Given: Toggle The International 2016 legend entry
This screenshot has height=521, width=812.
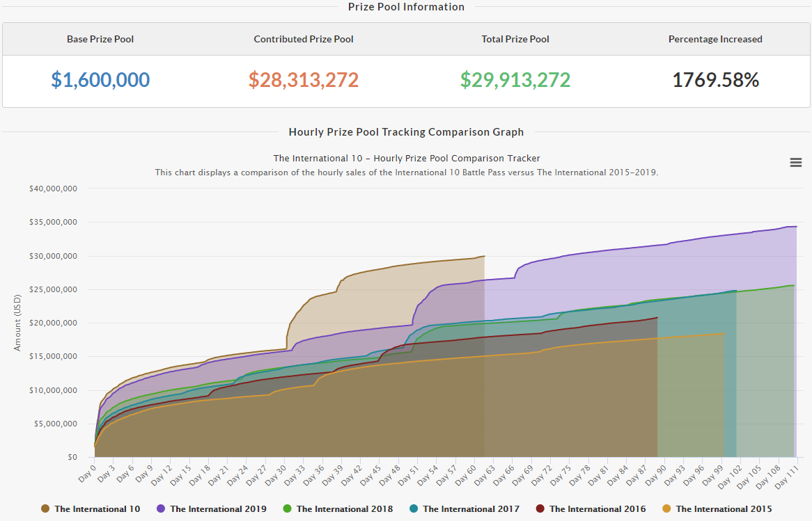Looking at the screenshot, I should 597,508.
